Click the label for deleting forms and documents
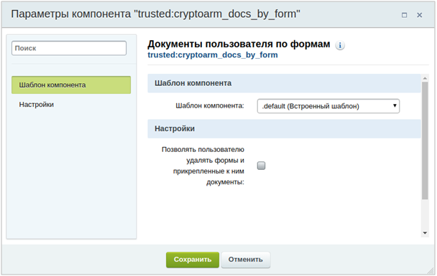Image resolution: width=437 pixels, height=276 pixels. point(203,166)
